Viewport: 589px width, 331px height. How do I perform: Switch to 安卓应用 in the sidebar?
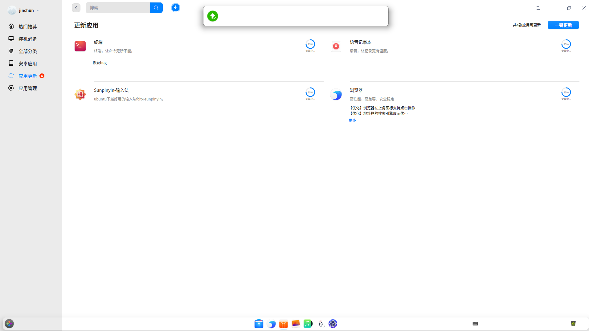point(27,63)
